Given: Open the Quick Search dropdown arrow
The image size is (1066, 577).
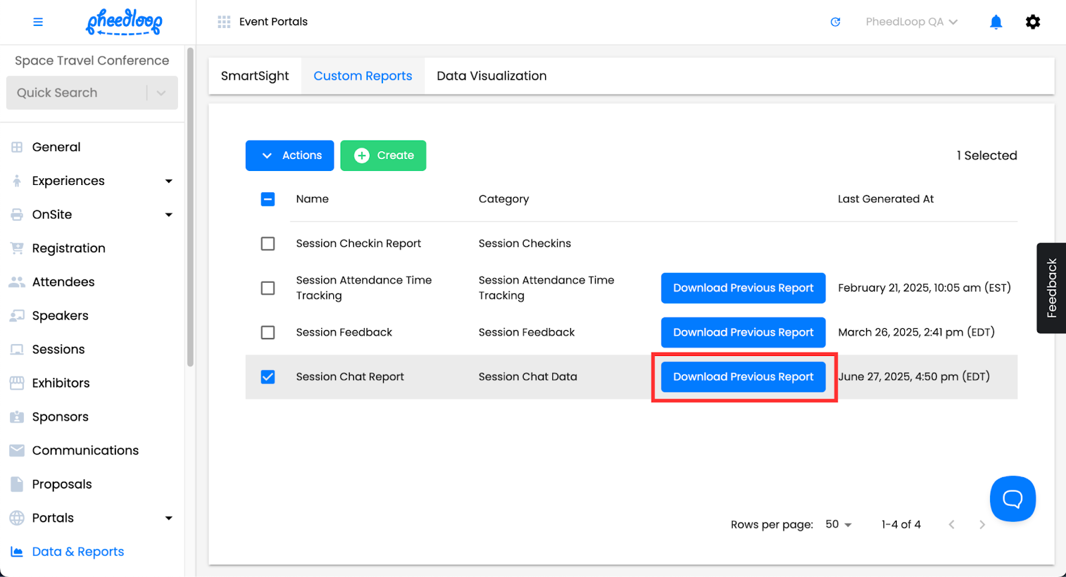Looking at the screenshot, I should pyautogui.click(x=161, y=93).
